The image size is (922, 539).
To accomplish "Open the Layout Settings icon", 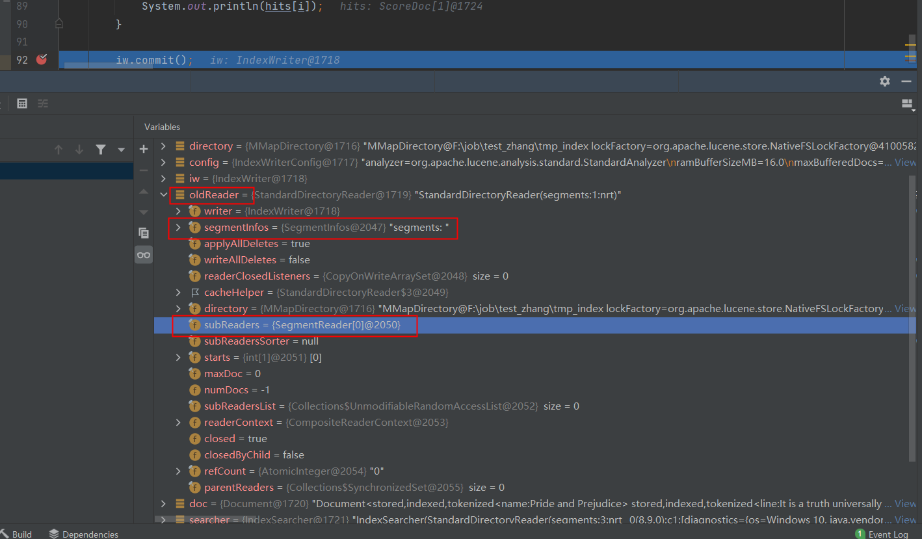I will click(x=908, y=104).
